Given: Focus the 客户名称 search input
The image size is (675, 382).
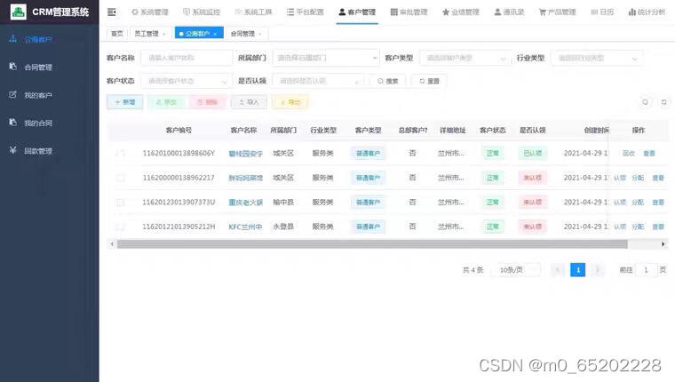Looking at the screenshot, I should pos(187,58).
